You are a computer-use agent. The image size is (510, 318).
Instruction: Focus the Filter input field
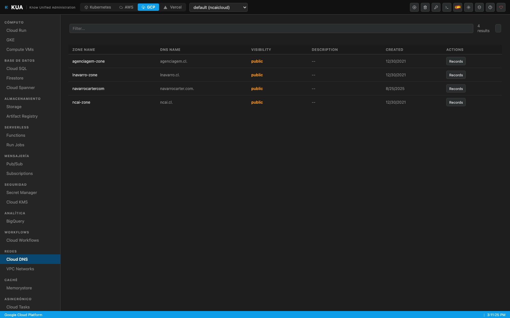[x=271, y=28]
